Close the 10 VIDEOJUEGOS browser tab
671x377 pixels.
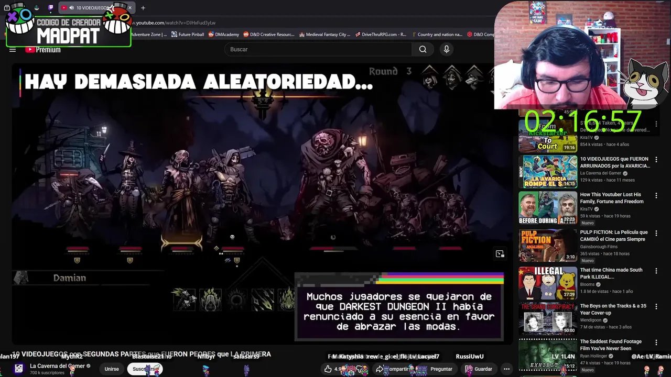[x=129, y=8]
